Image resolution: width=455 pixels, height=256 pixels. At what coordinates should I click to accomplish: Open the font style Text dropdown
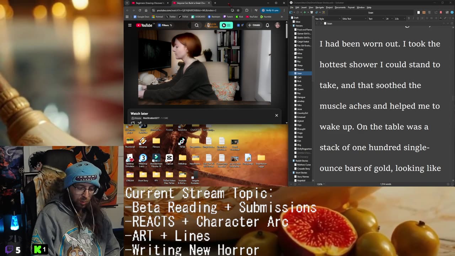pyautogui.click(x=376, y=19)
